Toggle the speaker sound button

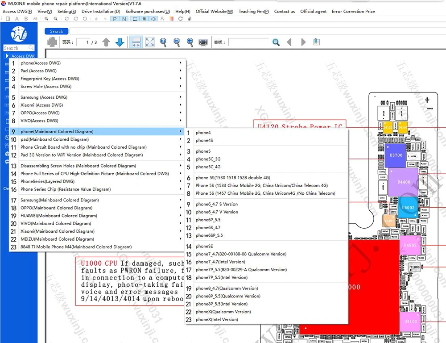point(153,19)
